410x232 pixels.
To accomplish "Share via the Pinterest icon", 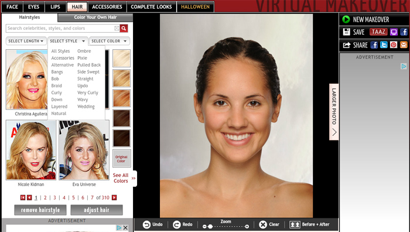I will point(394,45).
